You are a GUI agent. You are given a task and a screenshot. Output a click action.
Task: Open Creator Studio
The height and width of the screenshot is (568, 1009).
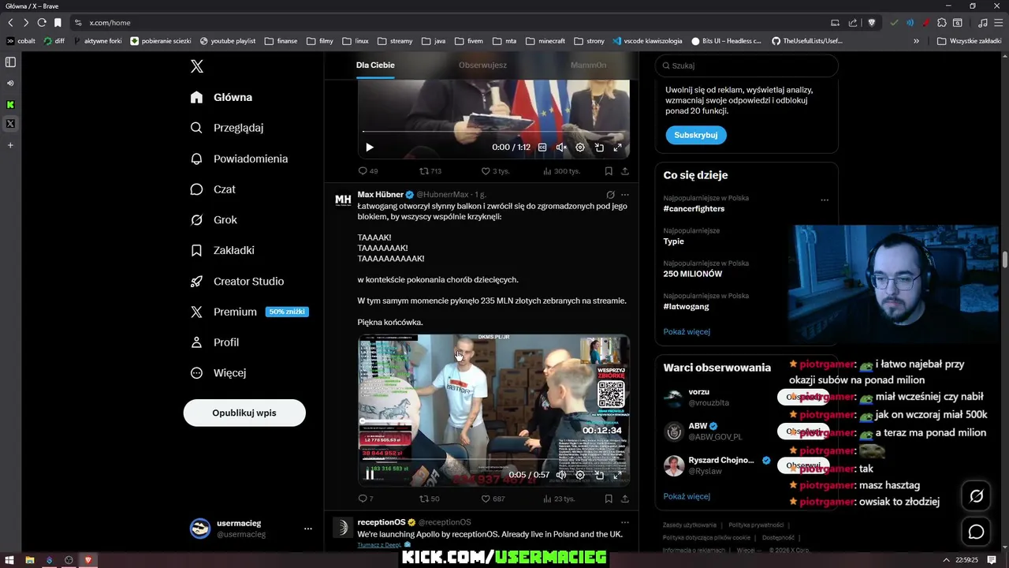point(236,281)
